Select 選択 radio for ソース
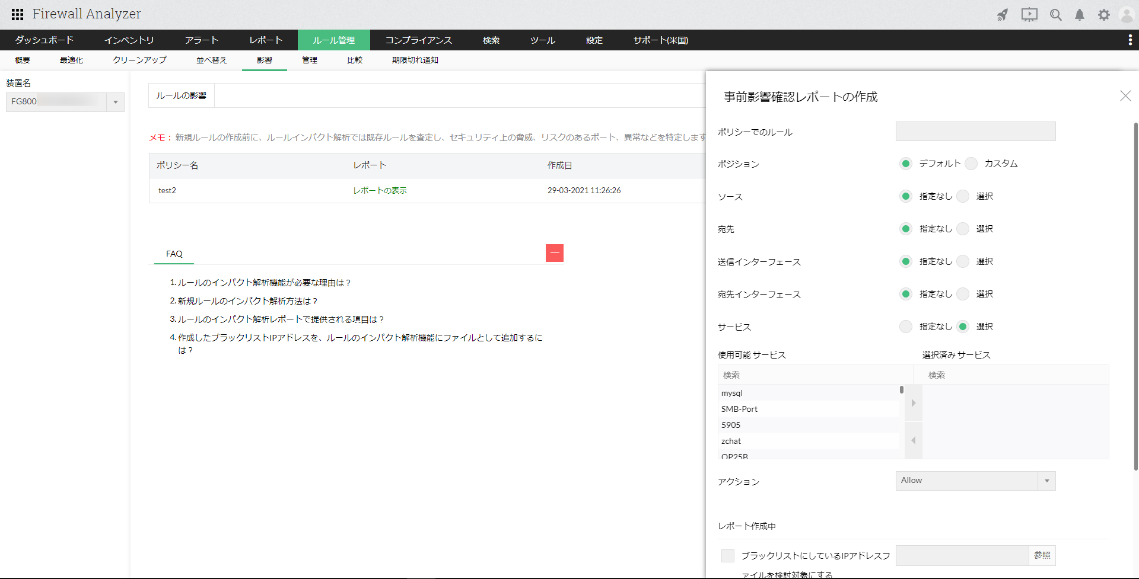1139x579 pixels. coord(963,196)
